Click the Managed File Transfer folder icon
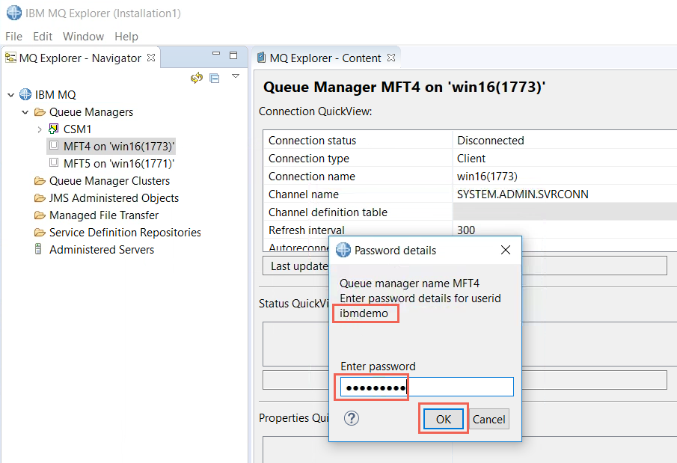This screenshot has width=677, height=463. coord(40,215)
